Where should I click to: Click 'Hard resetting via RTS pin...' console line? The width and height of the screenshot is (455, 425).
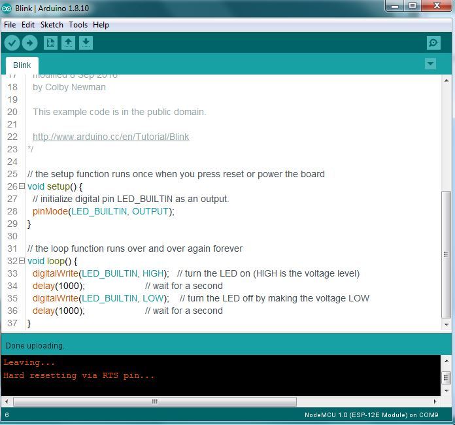(78, 376)
